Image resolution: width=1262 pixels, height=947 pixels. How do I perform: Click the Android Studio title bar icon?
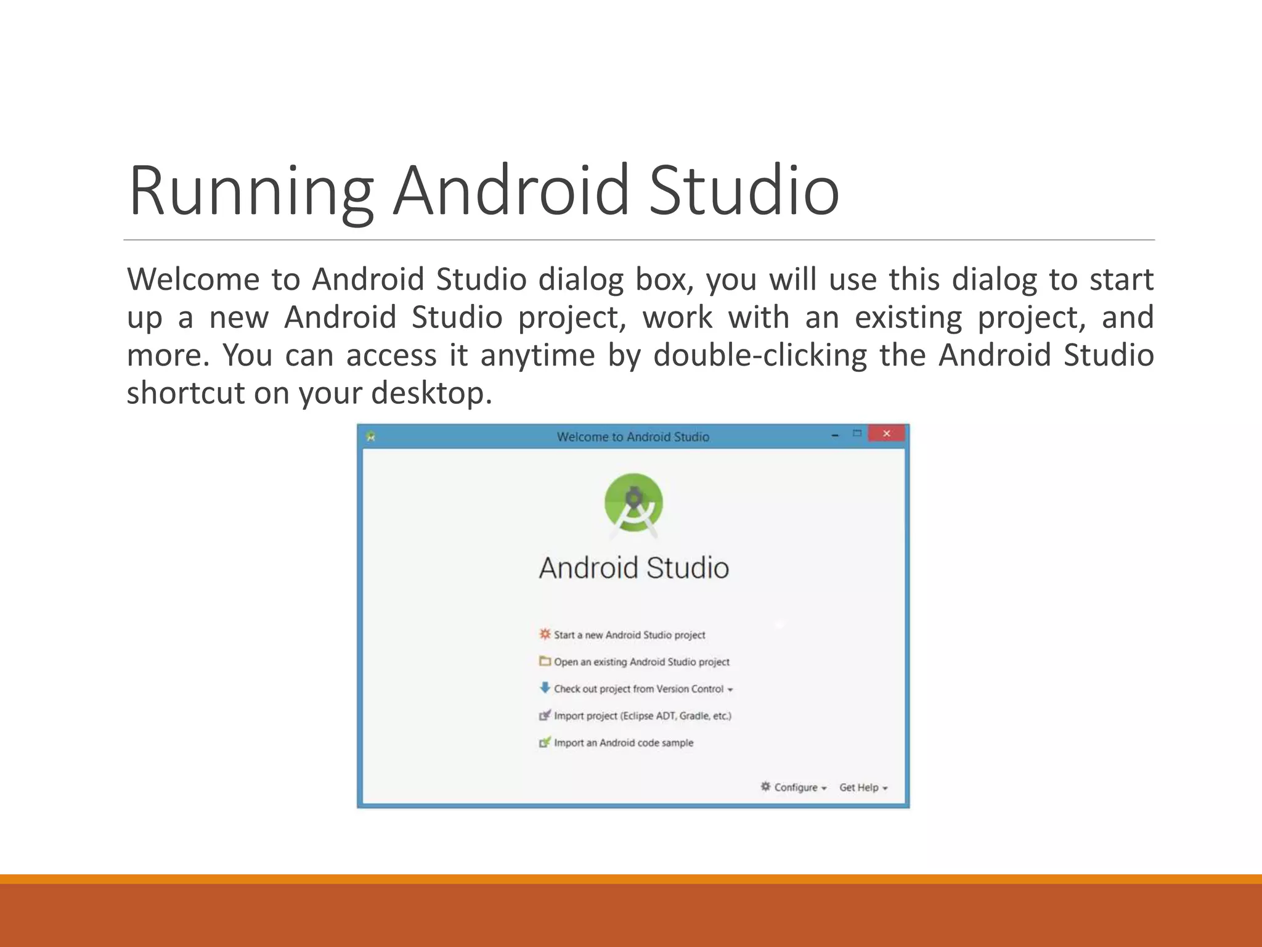tap(370, 437)
